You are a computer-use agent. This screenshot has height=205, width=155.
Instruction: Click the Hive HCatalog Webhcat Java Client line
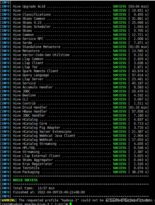(75, 136)
